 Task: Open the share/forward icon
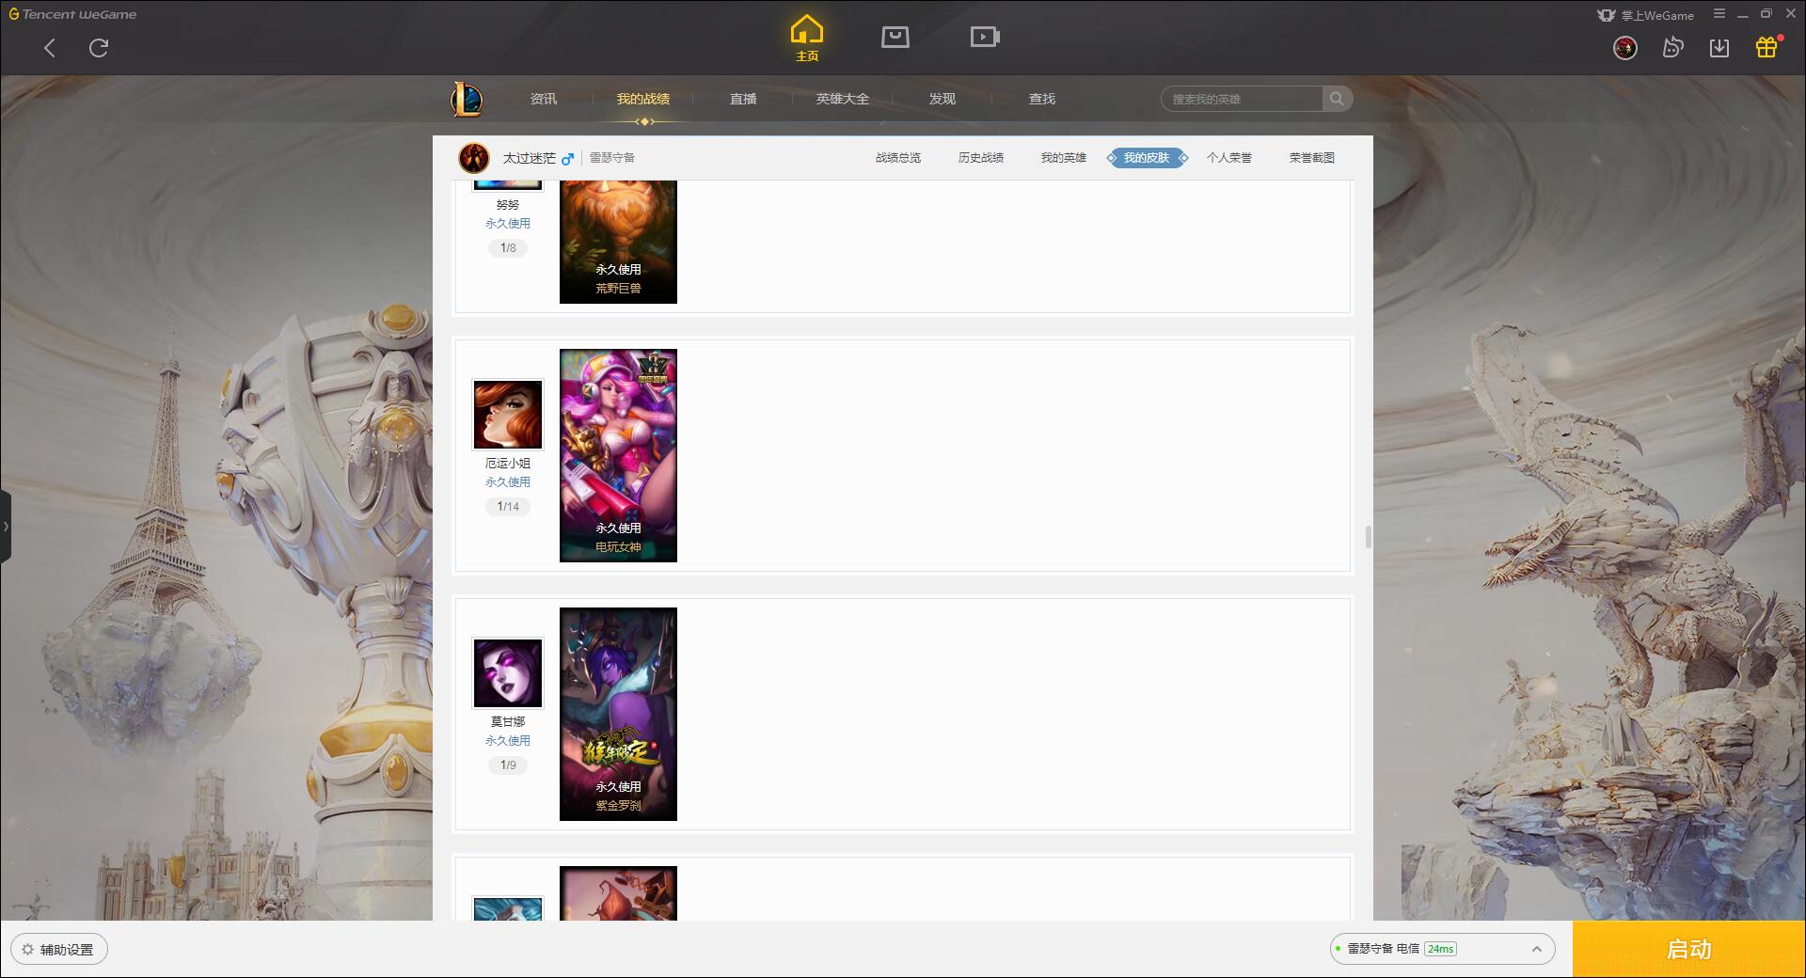(x=1672, y=48)
